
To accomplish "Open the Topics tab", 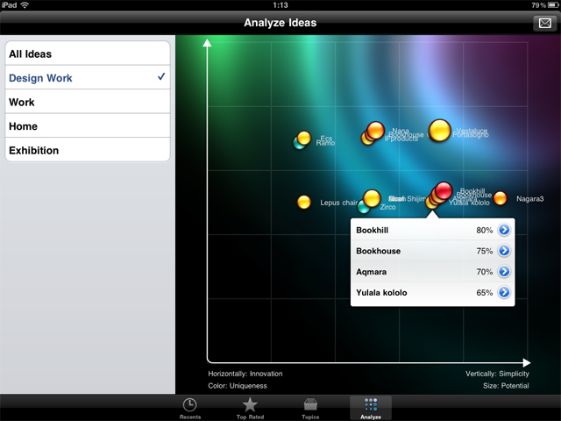I will pos(309,408).
